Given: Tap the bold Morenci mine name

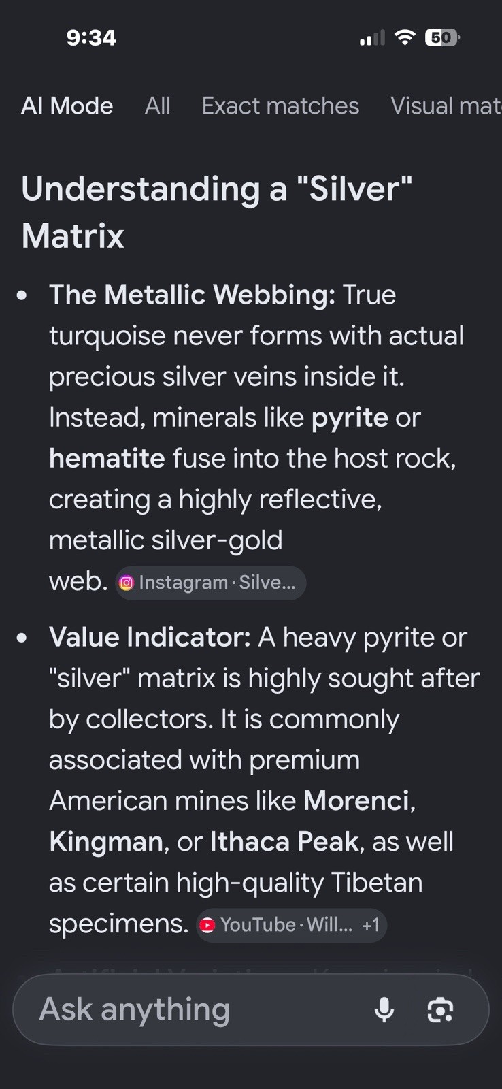Looking at the screenshot, I should pyautogui.click(x=356, y=800).
